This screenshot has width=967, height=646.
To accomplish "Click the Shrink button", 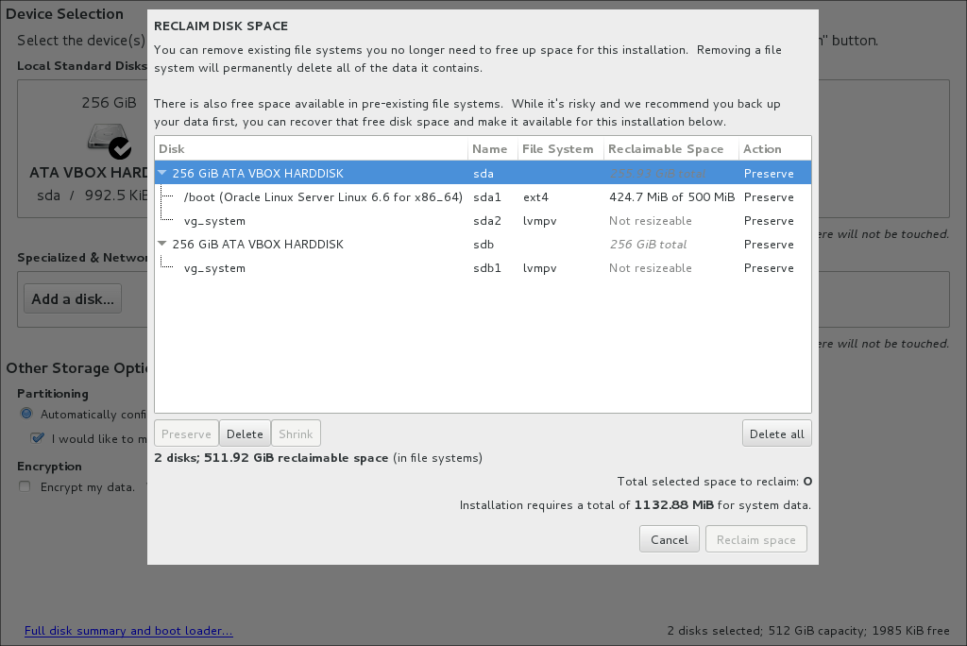I will [x=296, y=433].
